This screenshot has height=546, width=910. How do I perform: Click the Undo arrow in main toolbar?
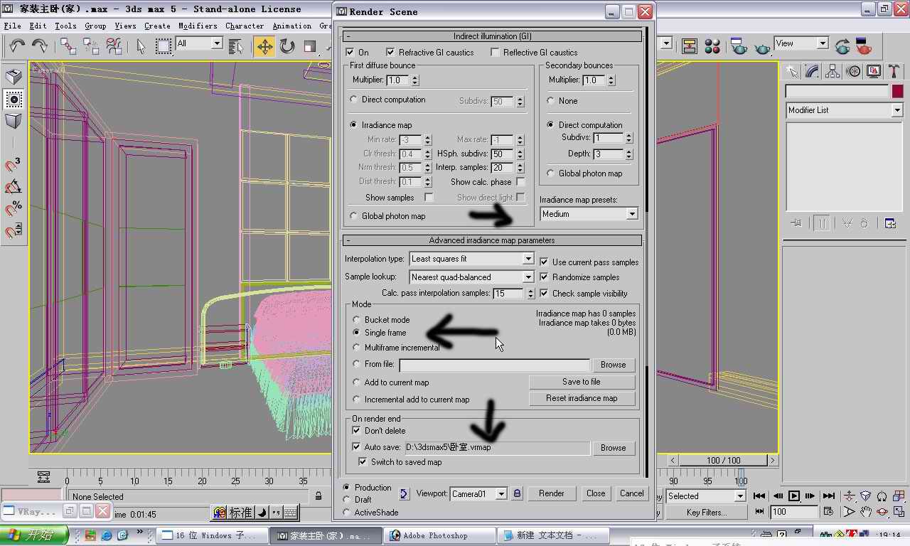17,46
